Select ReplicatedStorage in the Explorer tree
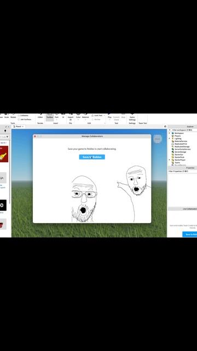Image resolution: width=197 pixels, height=351 pixels. coord(182,146)
